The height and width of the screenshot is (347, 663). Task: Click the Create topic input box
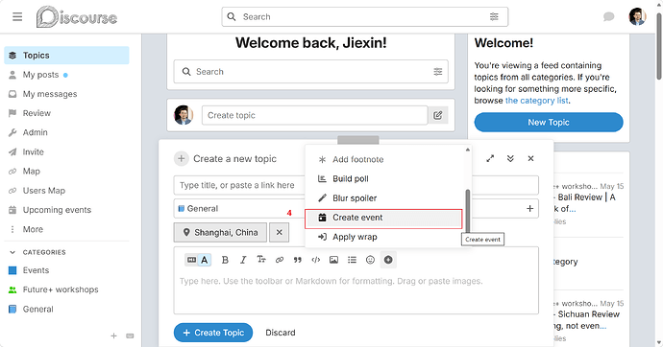click(x=315, y=115)
